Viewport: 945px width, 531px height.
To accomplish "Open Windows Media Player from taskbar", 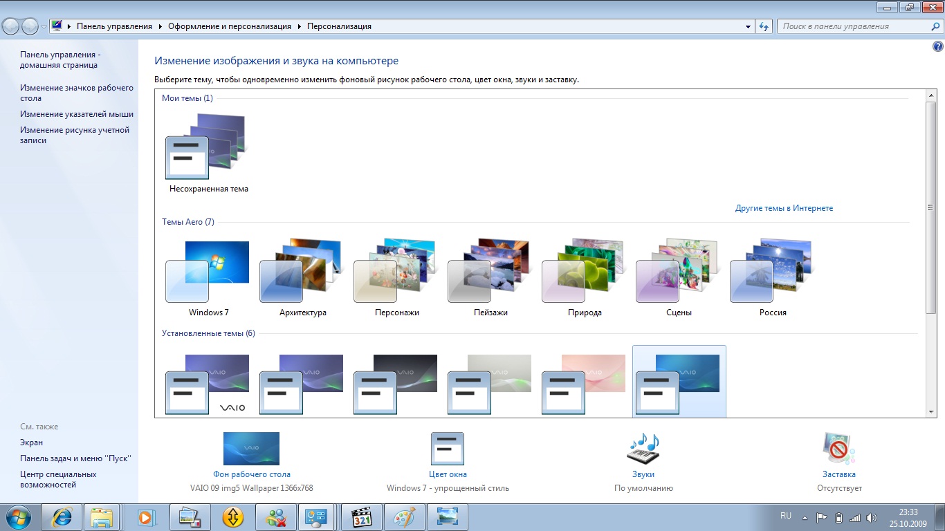I will 146,517.
